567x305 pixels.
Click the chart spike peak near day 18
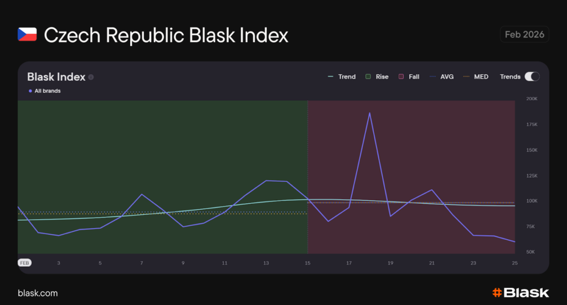pyautogui.click(x=369, y=112)
